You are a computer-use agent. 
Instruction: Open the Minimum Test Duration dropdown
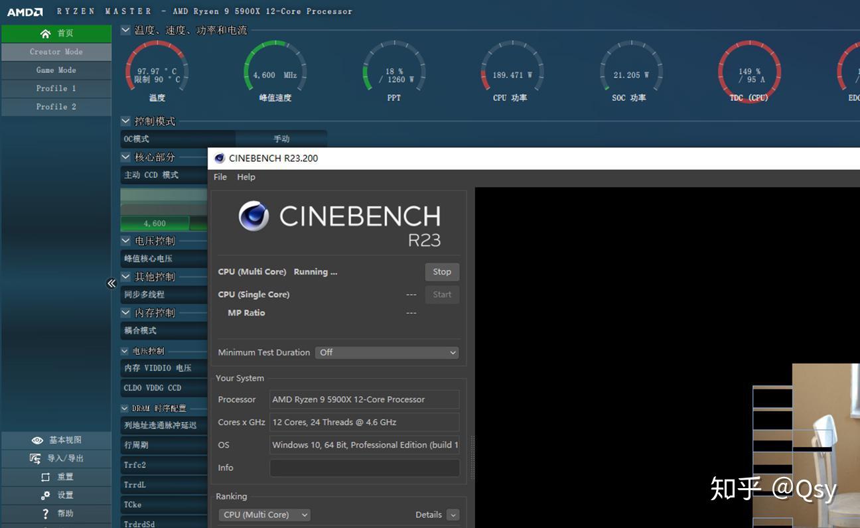(x=388, y=353)
